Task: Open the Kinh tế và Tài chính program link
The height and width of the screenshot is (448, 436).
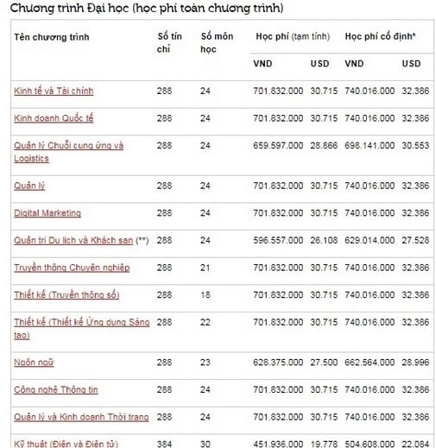Action: point(54,91)
